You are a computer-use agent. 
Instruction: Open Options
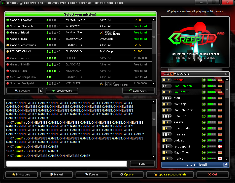(x=127, y=175)
